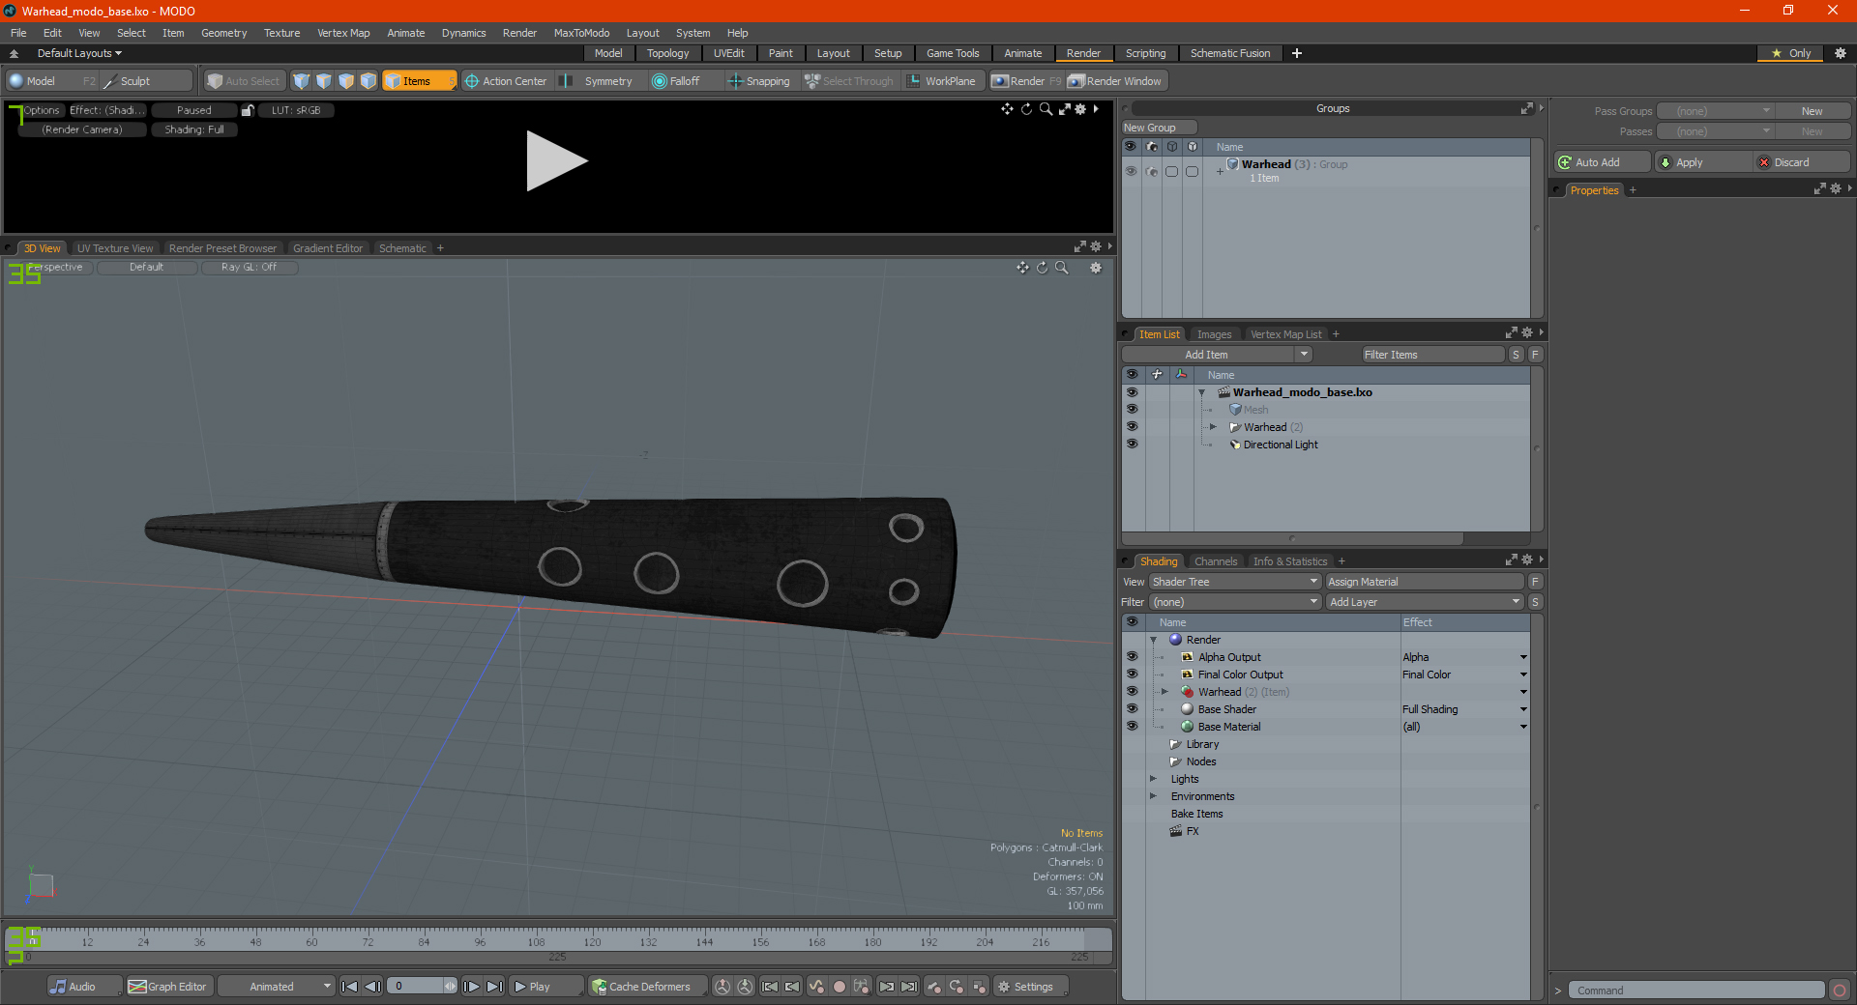Open Action Center tool

(506, 81)
